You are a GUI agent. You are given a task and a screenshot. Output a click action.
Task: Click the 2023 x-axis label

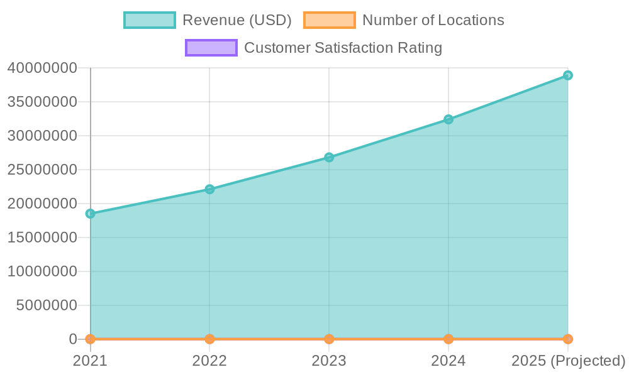[x=329, y=361]
